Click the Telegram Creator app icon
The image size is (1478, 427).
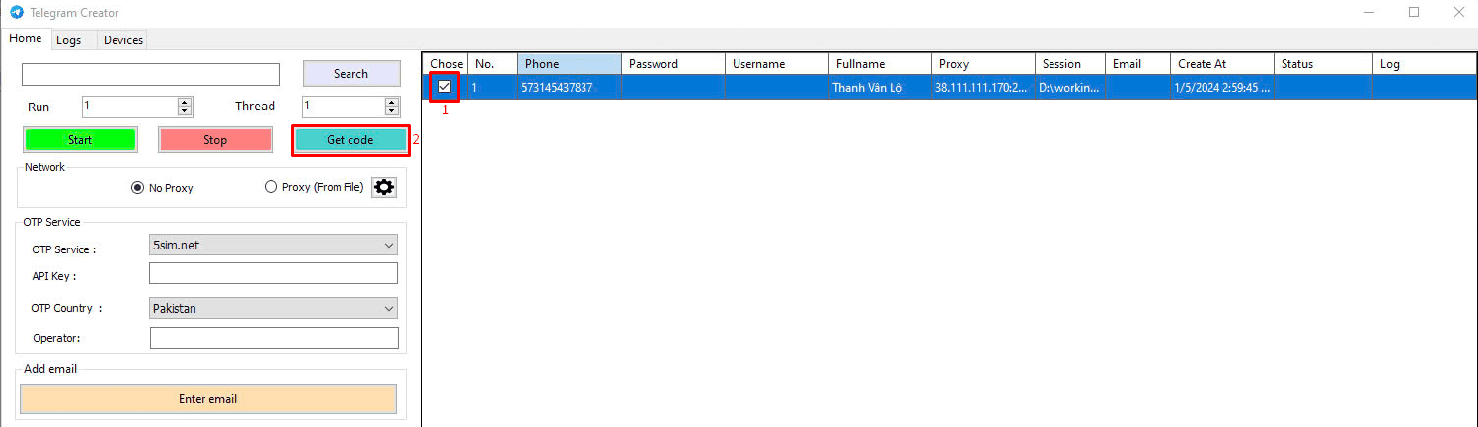[x=17, y=13]
